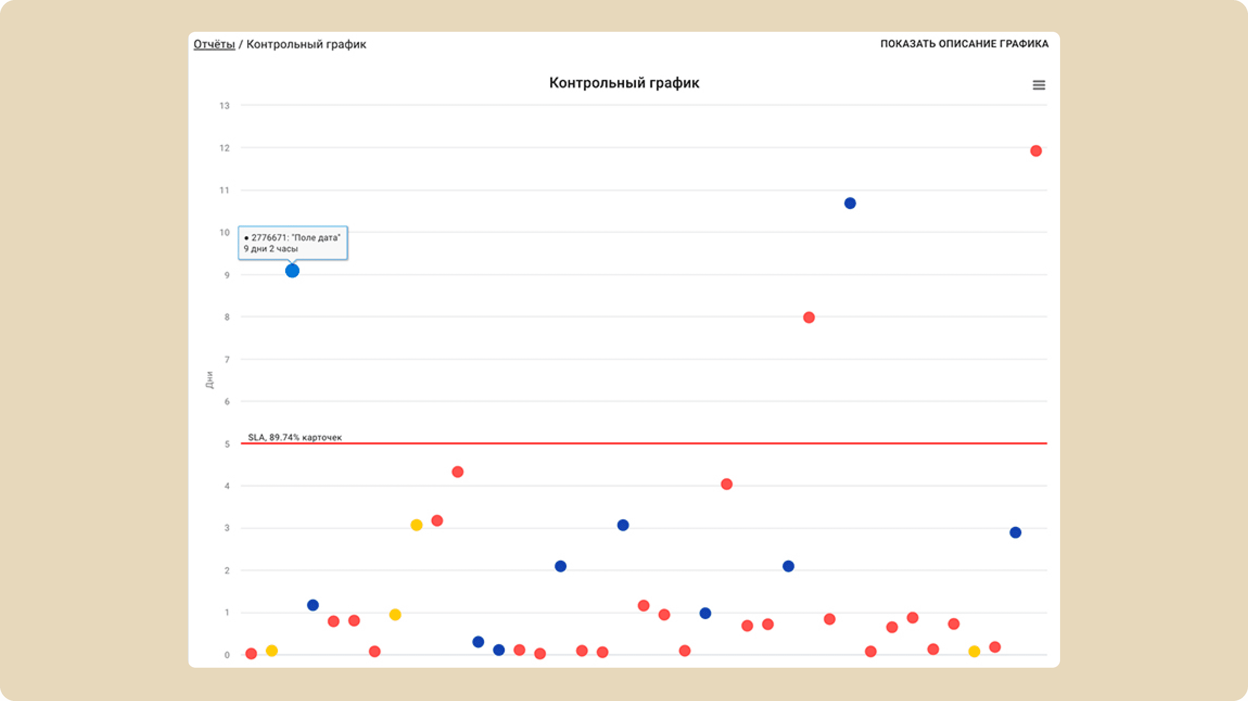This screenshot has height=701, width=1248.
Task: Click the red dot closest to 0 at the far left
Action: (251, 654)
